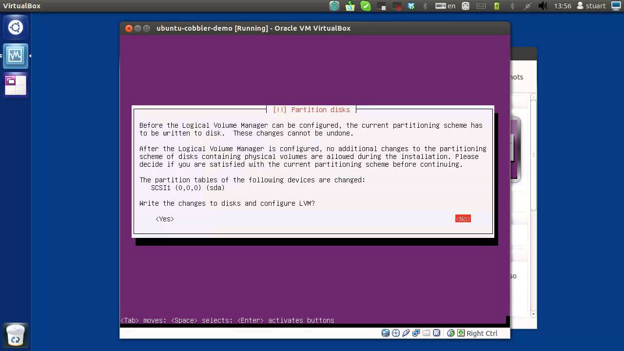Click the 'SCSI1 (0,0,0) (sda)' device line
The image size is (624, 351).
(188, 188)
